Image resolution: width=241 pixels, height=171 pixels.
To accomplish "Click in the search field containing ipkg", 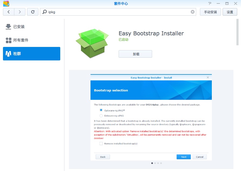I will (118, 12).
